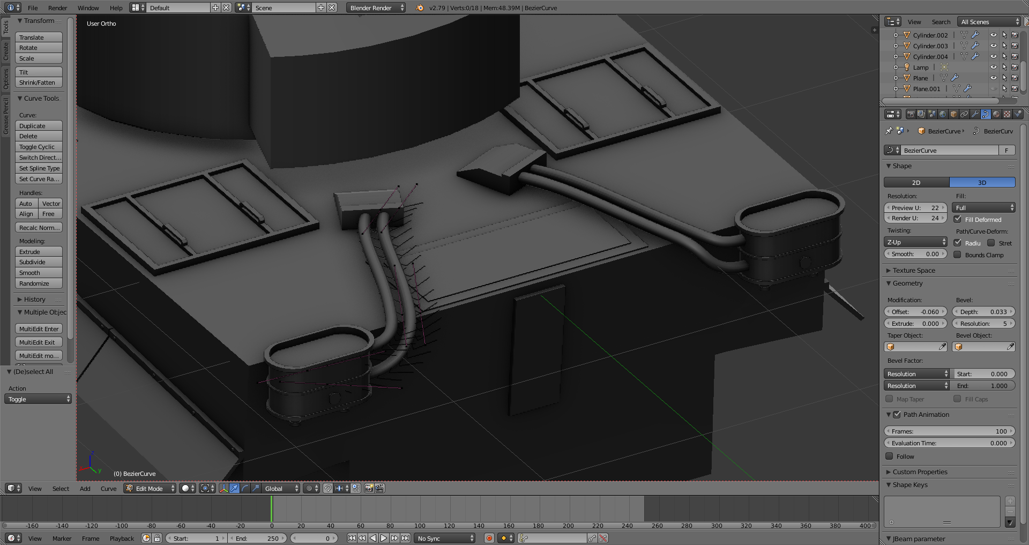Open the Render properties camera tab
Image resolution: width=1029 pixels, height=545 pixels.
pyautogui.click(x=911, y=114)
